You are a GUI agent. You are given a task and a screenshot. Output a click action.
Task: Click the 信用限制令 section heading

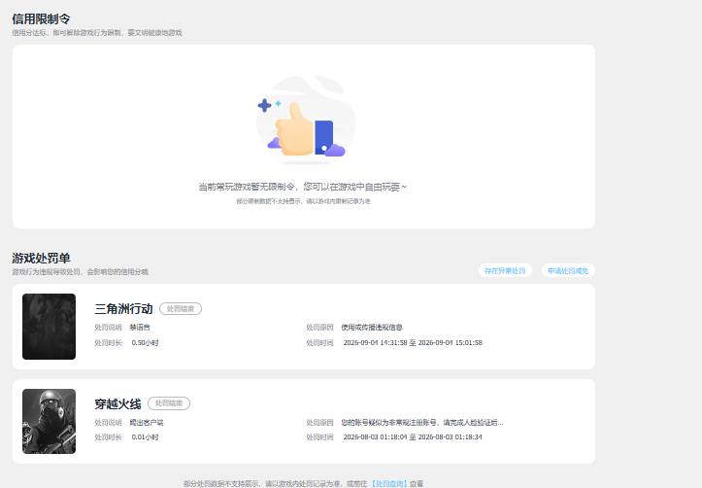point(41,18)
